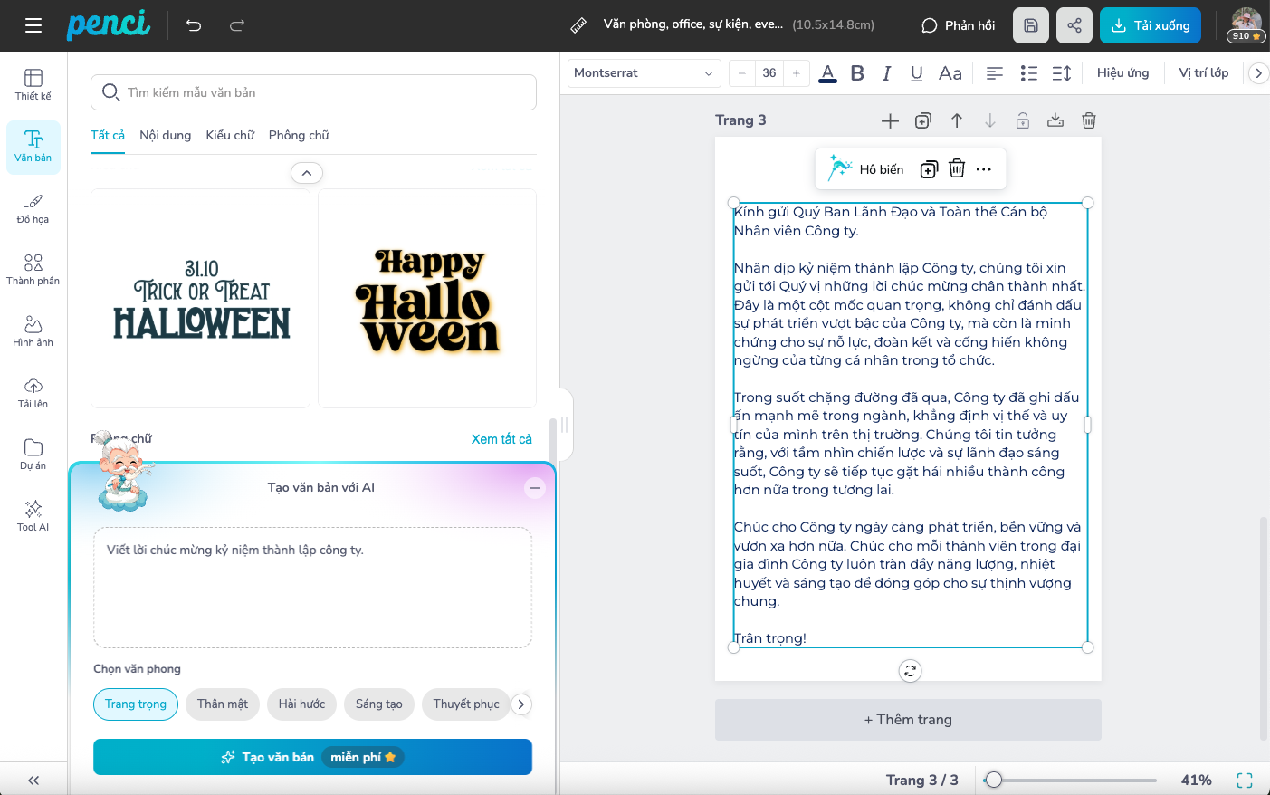Click the undo arrow icon
The image size is (1270, 795).
pos(194,25)
